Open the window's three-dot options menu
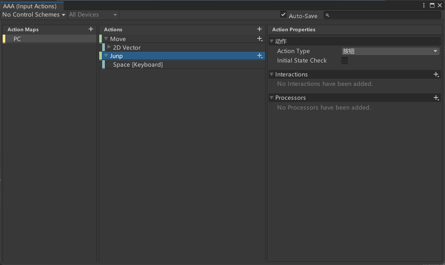445x265 pixels. pyautogui.click(x=424, y=5)
